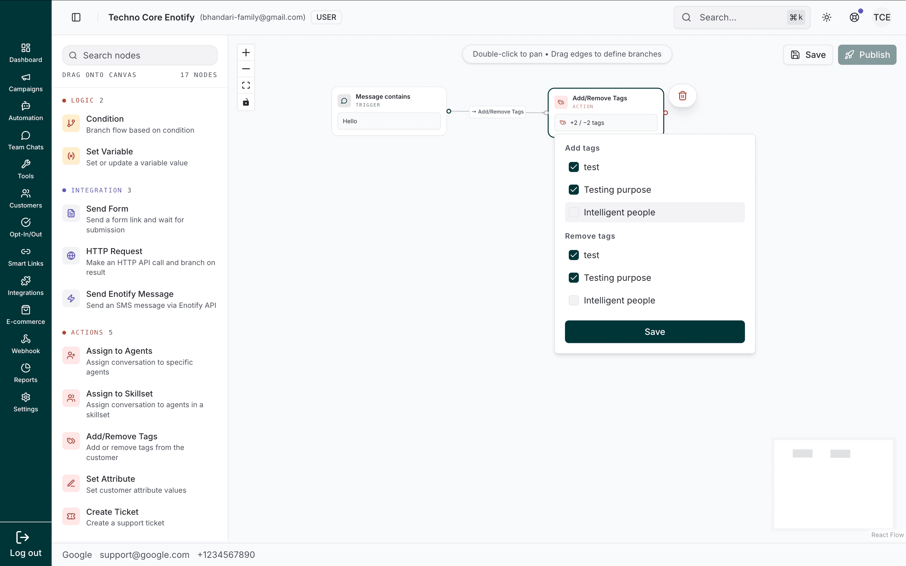
Task: Click the tags node red output handle
Action: pos(666,113)
